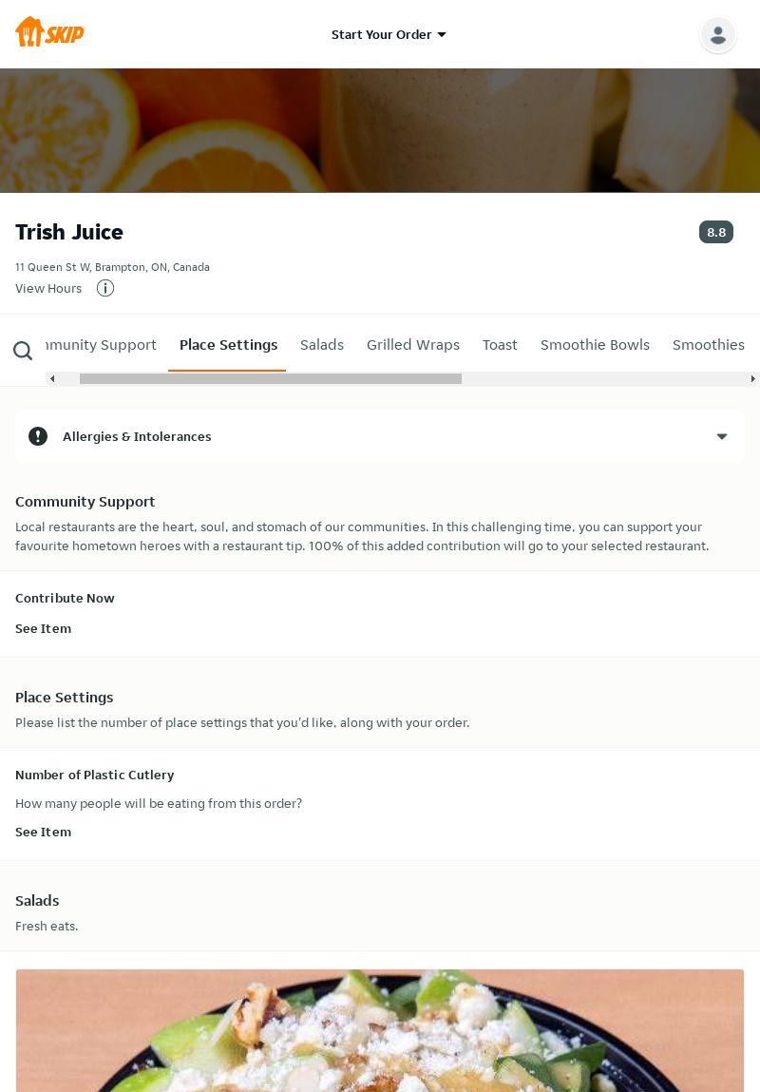Open the Start Your Order dropdown
This screenshot has width=760, height=1092.
click(x=389, y=34)
